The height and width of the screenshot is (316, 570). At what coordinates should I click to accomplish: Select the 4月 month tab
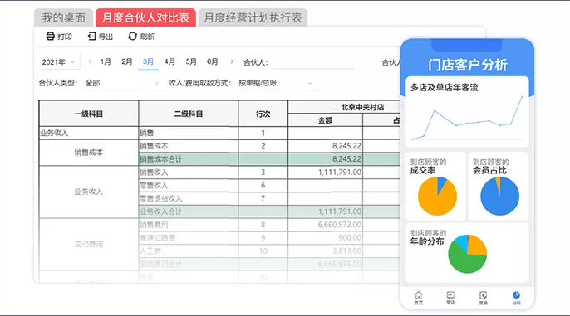pos(170,61)
